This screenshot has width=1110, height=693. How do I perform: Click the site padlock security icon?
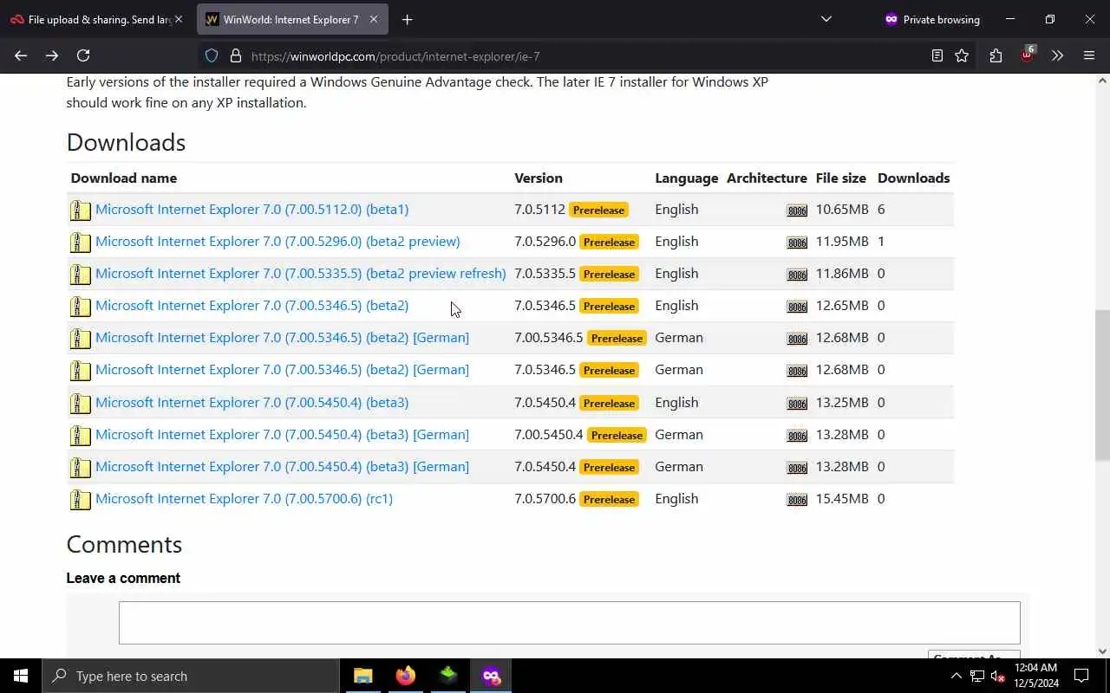235,55
